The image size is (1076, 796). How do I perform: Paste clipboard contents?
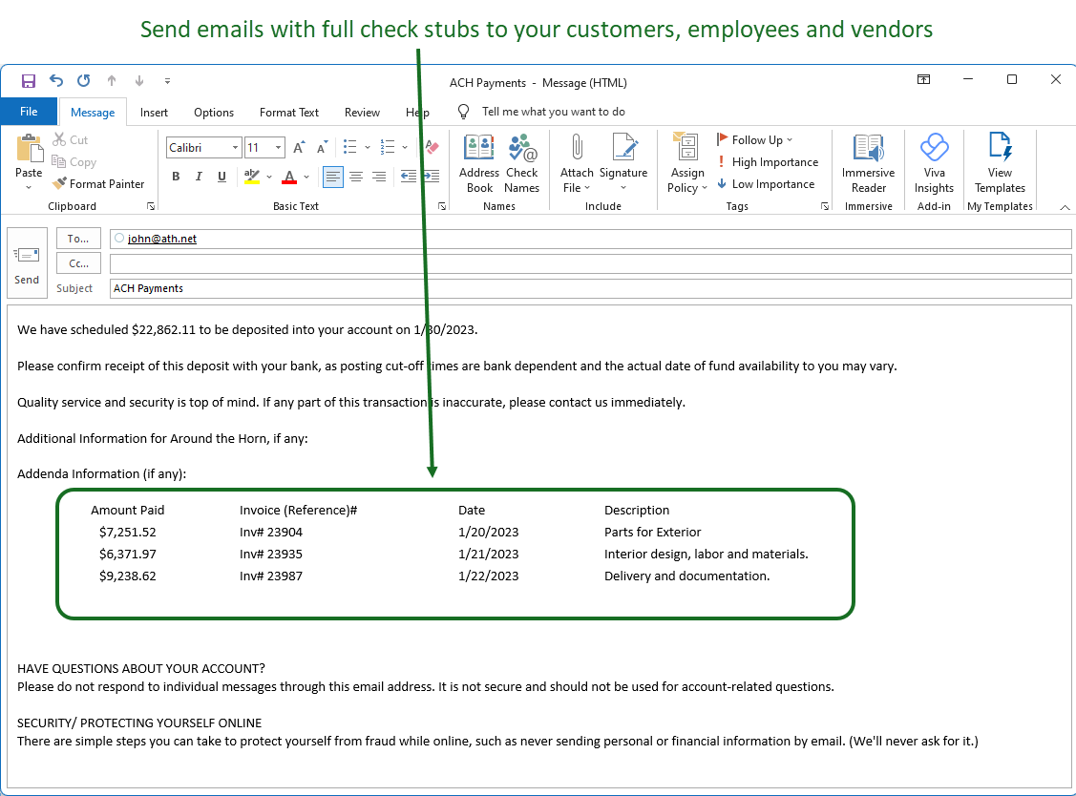click(x=29, y=155)
